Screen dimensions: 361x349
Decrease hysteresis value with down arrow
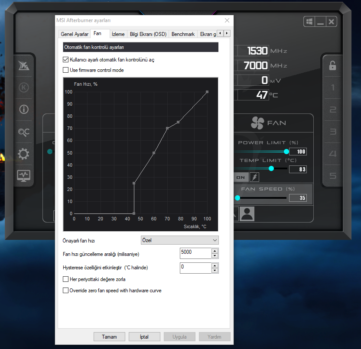click(215, 270)
